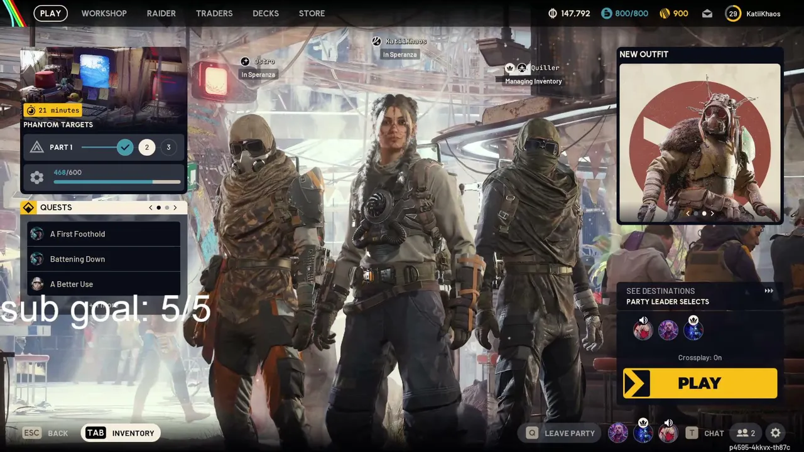Click the triangle icon beside PART 1
This screenshot has height=452, width=804.
(x=37, y=148)
